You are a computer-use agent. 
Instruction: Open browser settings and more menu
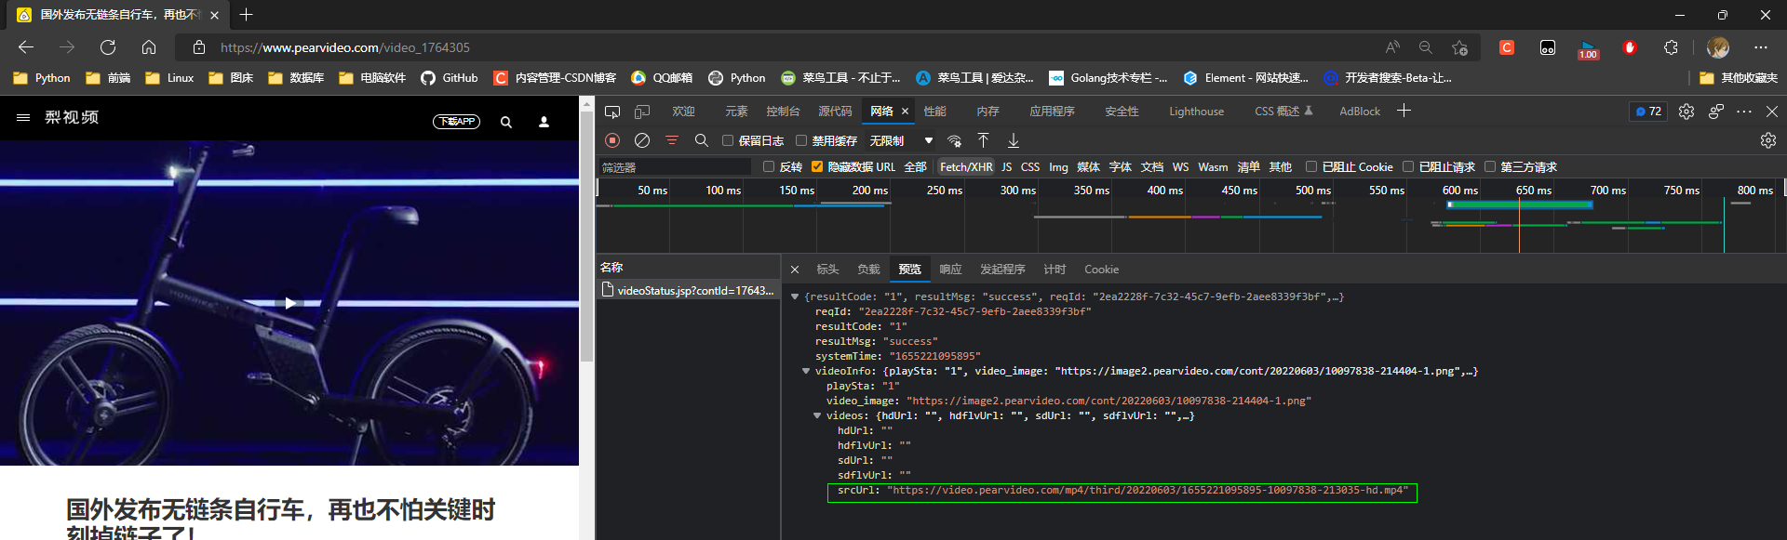[1760, 47]
